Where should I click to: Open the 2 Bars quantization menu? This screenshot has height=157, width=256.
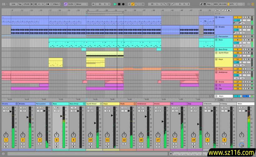57,4
